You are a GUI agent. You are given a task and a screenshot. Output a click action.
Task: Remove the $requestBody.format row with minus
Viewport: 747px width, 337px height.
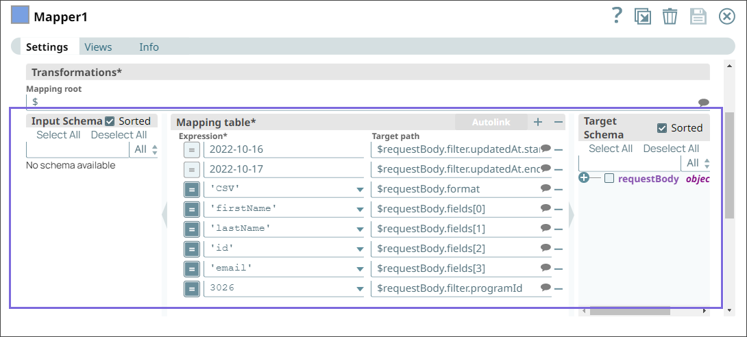[559, 190]
